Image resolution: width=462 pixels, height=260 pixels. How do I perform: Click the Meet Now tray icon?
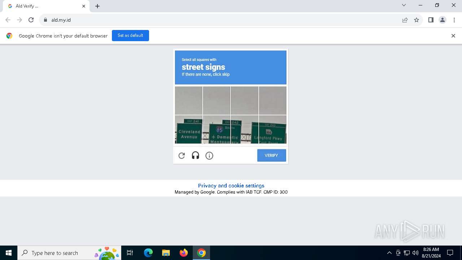pos(398,253)
